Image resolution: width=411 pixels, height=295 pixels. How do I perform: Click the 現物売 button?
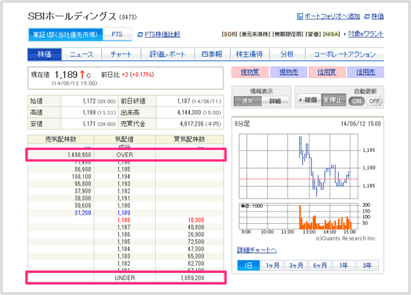pyautogui.click(x=289, y=72)
